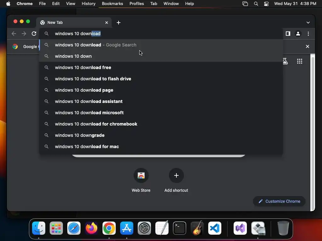This screenshot has width=322, height=241.
Task: Select suggestion "windows 10 download microsoft"
Action: click(161, 113)
